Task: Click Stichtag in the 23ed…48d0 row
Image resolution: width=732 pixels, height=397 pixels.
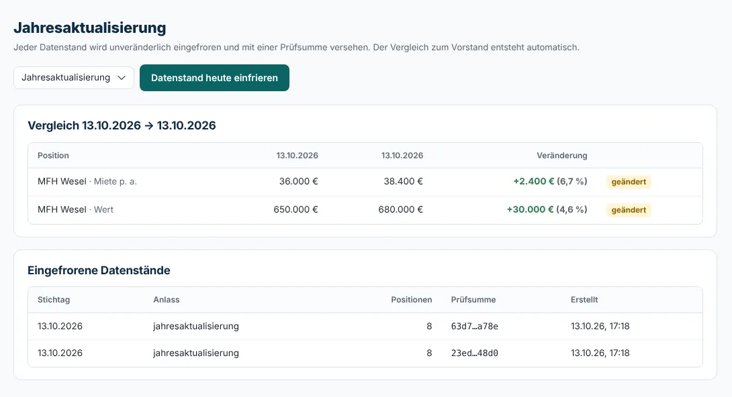Action: (x=60, y=353)
